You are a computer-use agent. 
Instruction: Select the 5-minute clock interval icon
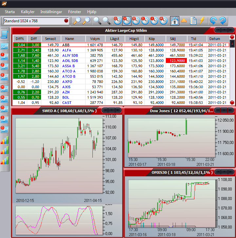(x=145, y=21)
